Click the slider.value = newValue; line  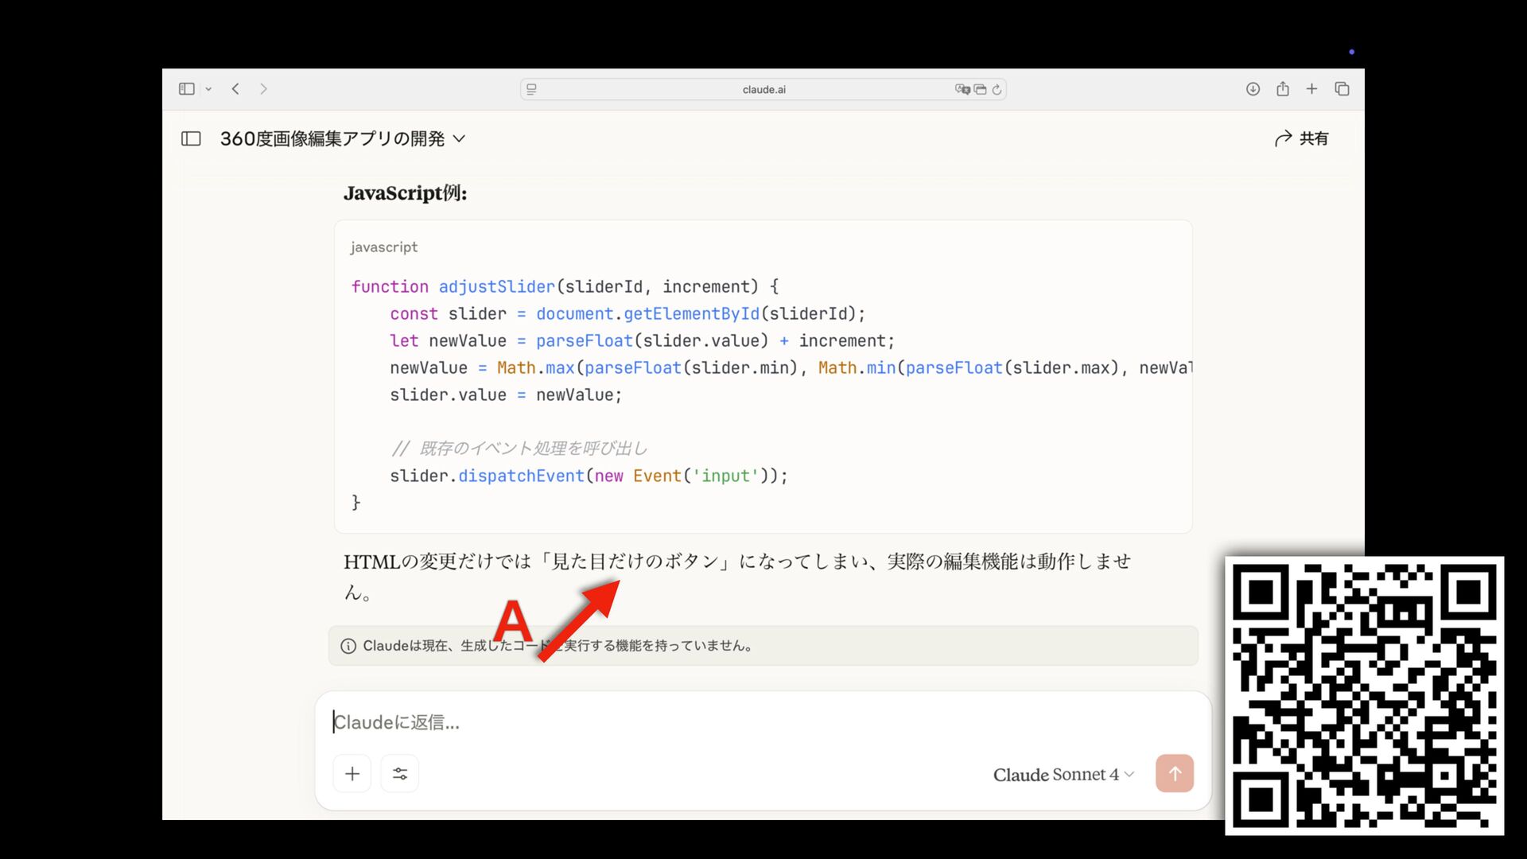click(506, 395)
